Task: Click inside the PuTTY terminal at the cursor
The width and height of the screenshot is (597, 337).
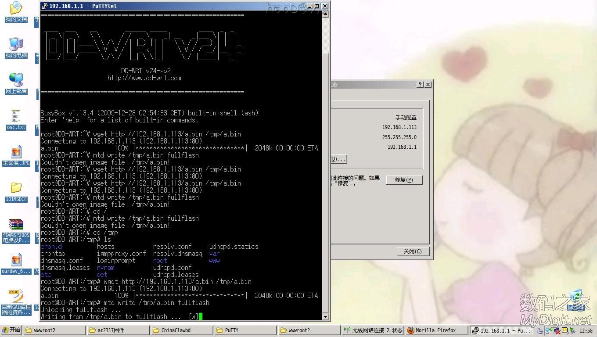Action: coord(201,316)
